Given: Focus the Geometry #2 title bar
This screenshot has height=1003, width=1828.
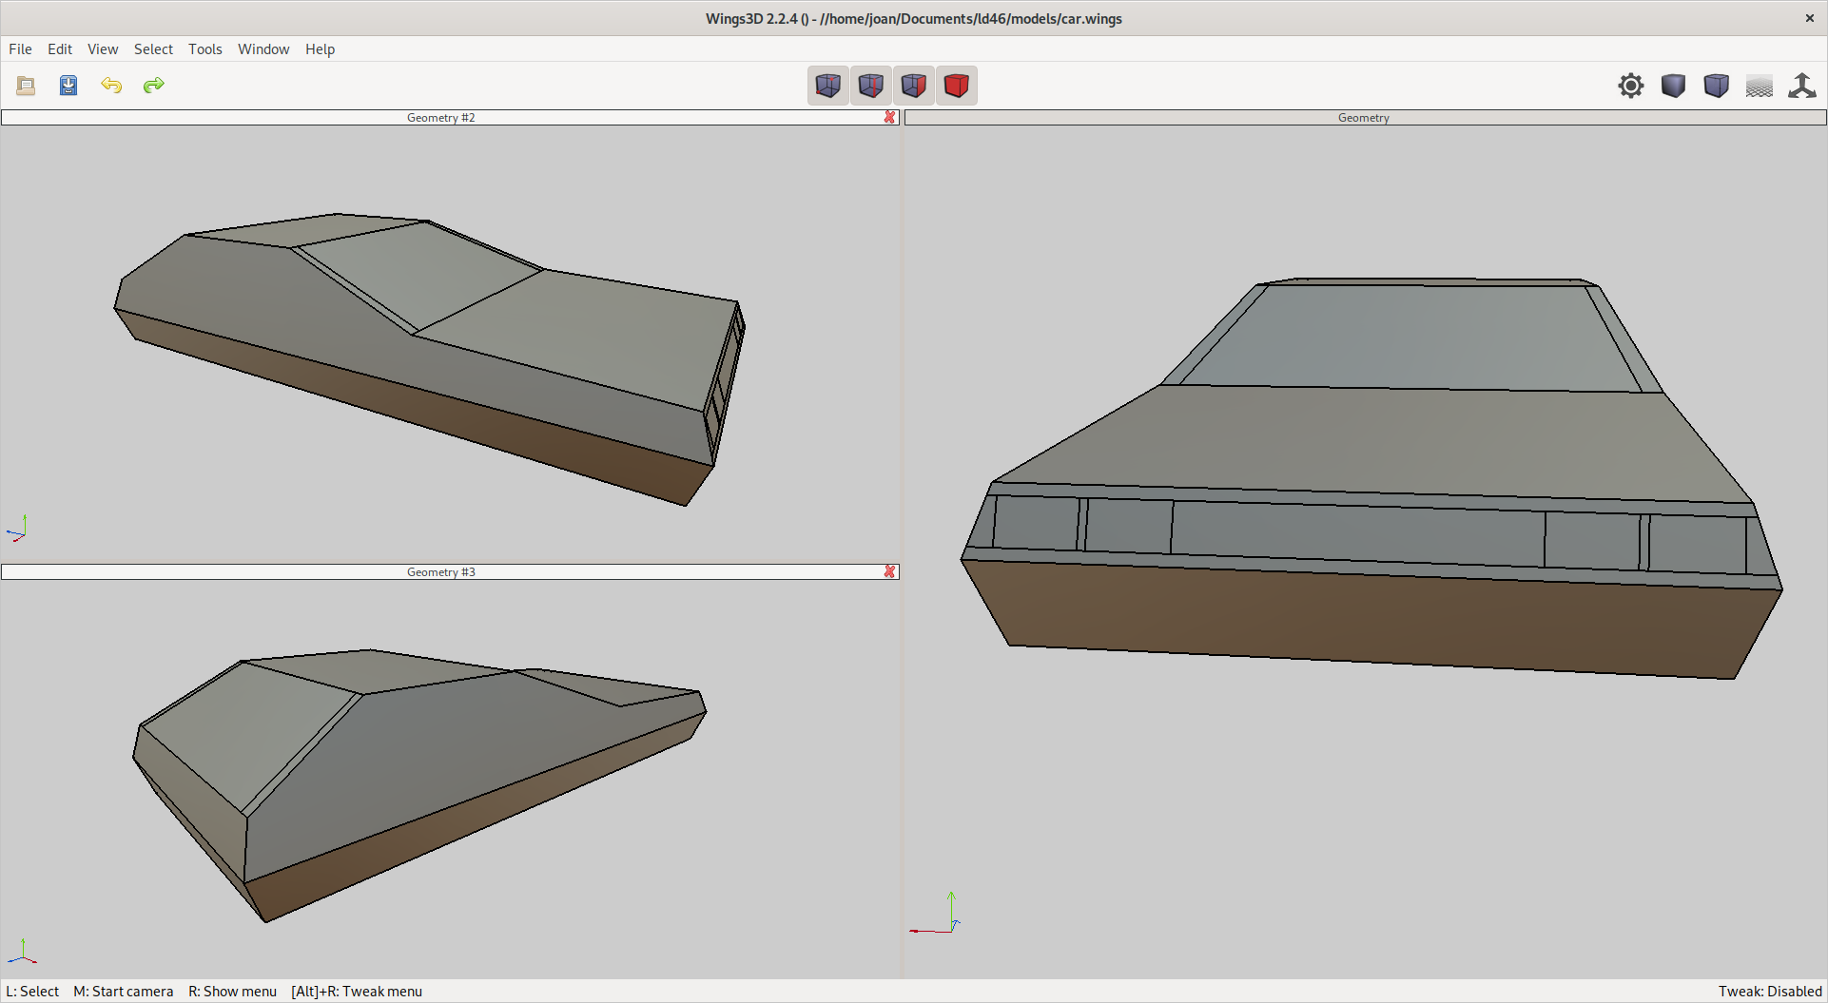Looking at the screenshot, I should [441, 117].
